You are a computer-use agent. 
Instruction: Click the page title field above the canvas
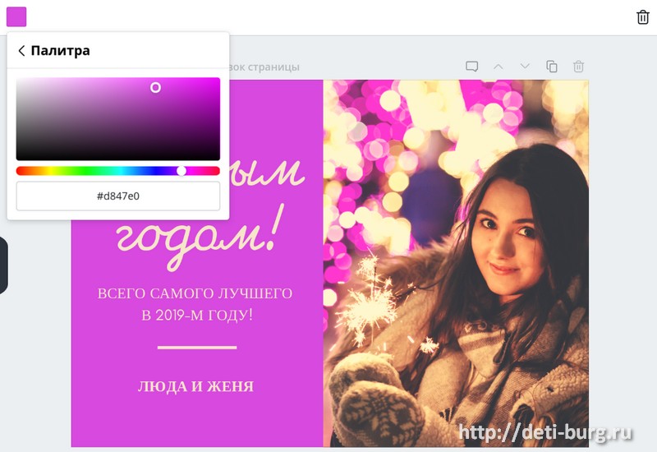[x=263, y=67]
